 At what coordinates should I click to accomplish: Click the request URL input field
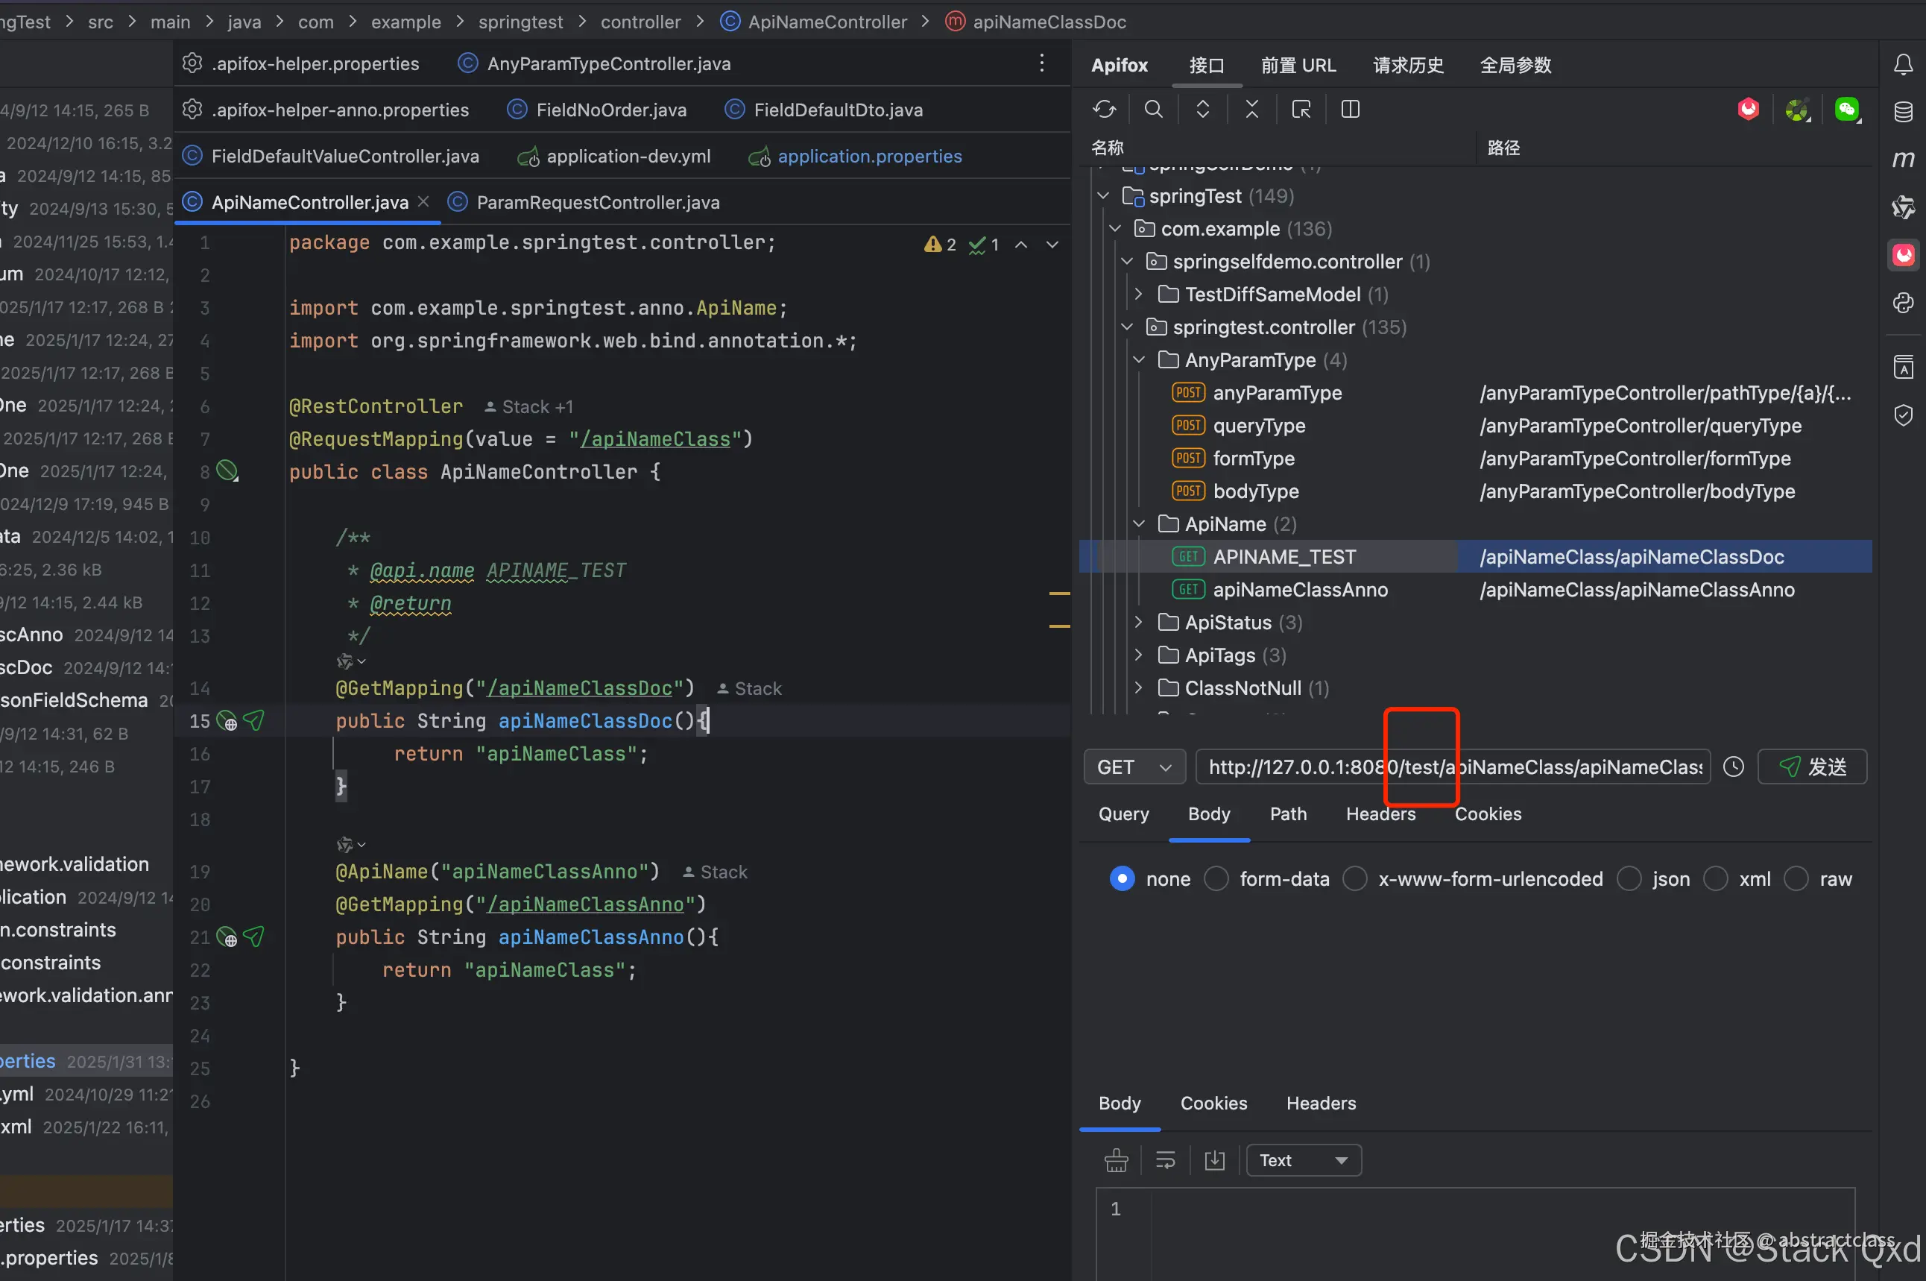(1551, 767)
